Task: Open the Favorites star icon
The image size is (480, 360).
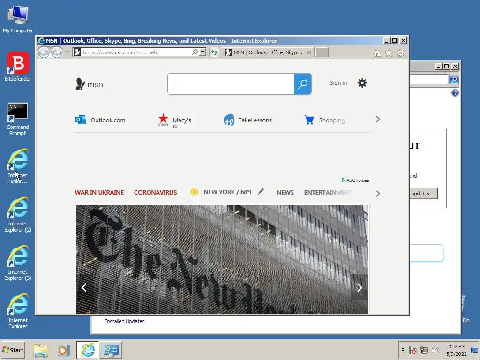Action: click(x=389, y=53)
